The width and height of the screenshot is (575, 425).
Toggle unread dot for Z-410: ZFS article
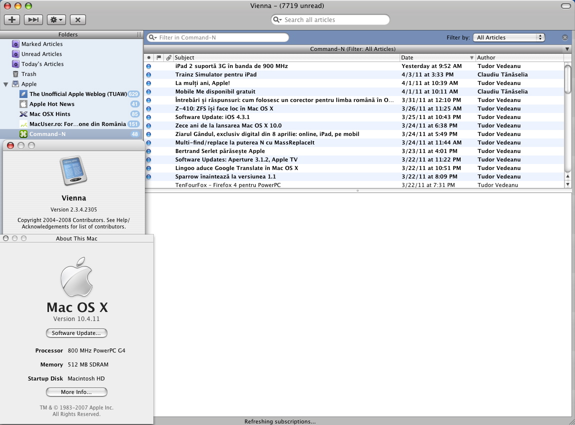point(148,109)
